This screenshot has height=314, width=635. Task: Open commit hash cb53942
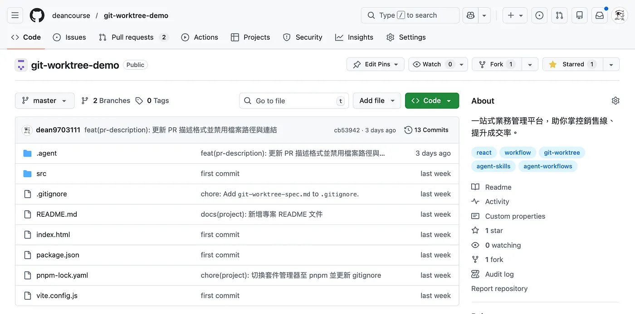click(x=347, y=130)
